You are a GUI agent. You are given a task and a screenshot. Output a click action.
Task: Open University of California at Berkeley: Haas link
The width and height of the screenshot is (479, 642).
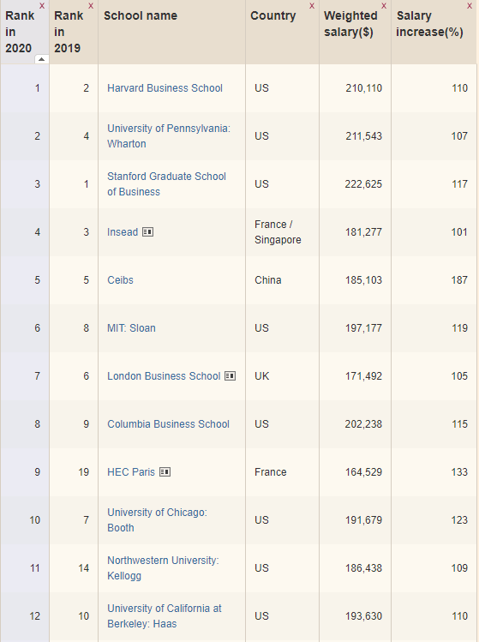(165, 615)
